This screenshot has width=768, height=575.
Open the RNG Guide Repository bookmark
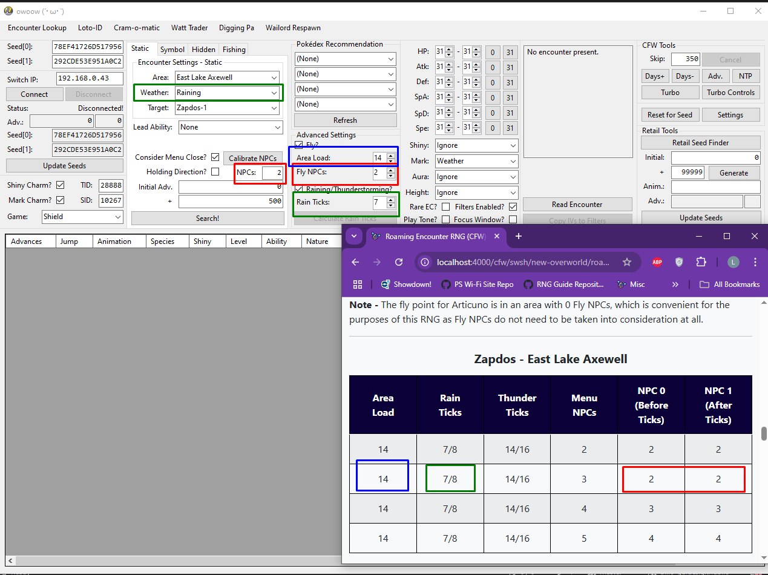pos(563,284)
